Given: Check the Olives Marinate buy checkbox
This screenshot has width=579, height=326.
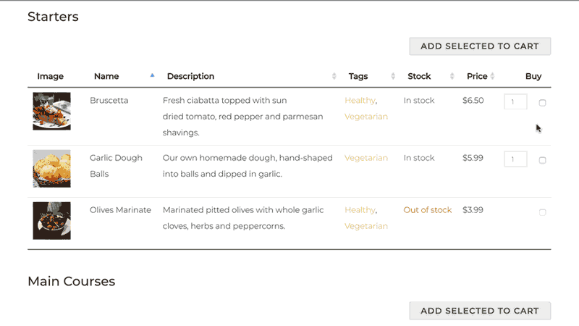Looking at the screenshot, I should (543, 212).
